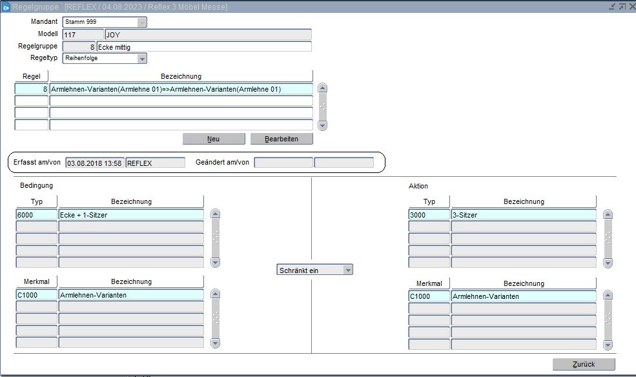636x377 pixels.
Task: Select the rule row Armlehnen-Varianten(Armlehne 01)
Action: [181, 89]
